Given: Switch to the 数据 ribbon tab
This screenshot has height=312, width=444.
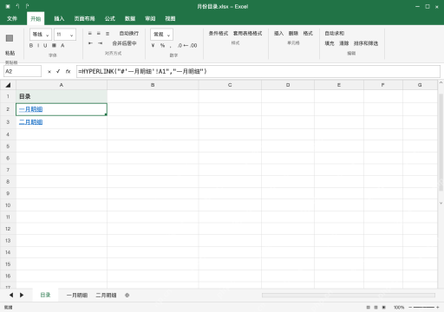Looking at the screenshot, I should [x=130, y=18].
